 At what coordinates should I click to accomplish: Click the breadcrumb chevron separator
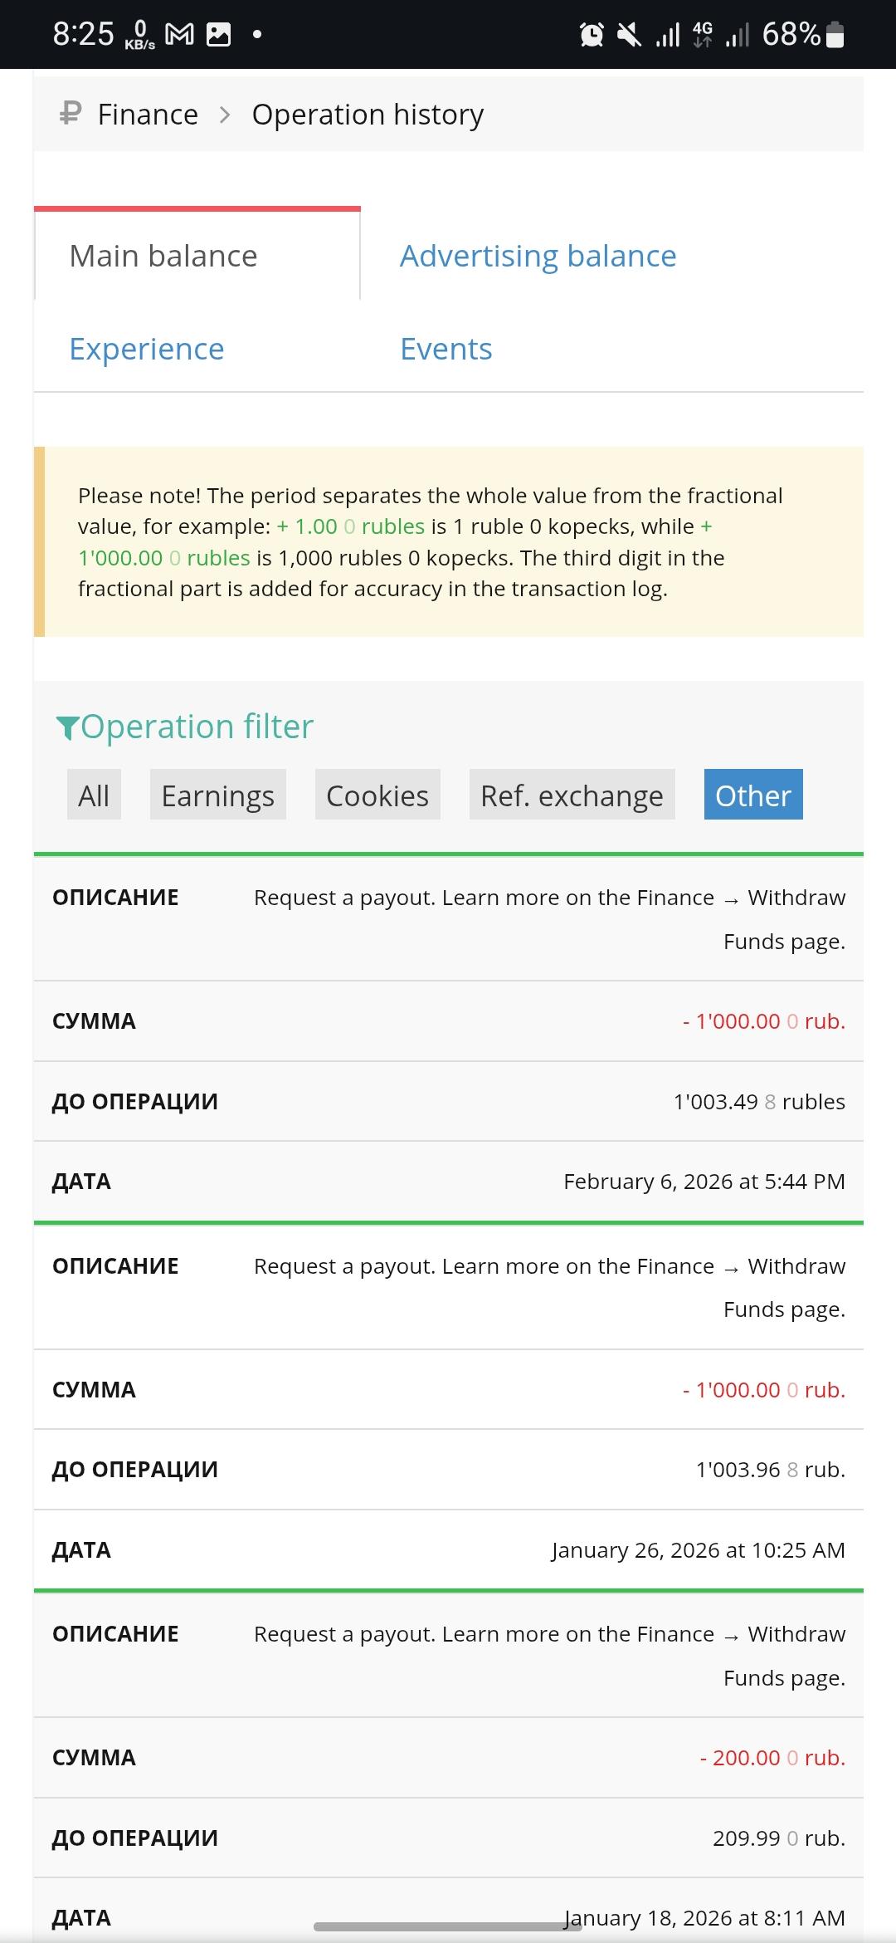[225, 115]
